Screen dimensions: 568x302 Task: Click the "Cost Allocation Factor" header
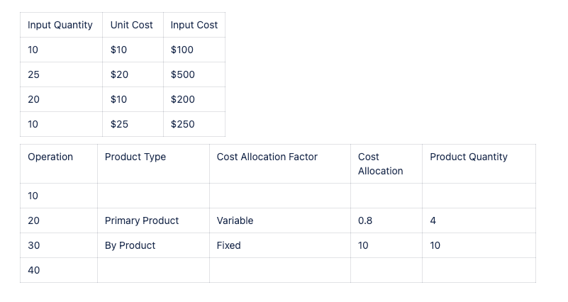pos(267,157)
